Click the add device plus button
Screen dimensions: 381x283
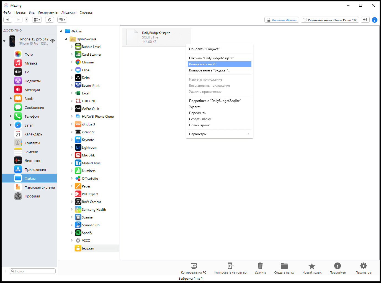[x=6, y=271]
